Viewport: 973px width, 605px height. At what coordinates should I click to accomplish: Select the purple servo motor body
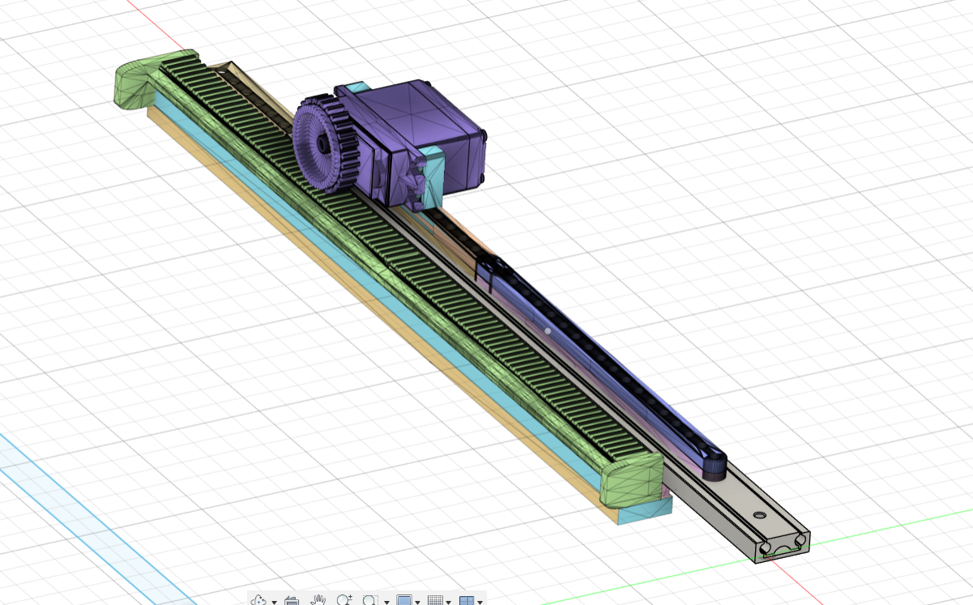click(x=421, y=134)
